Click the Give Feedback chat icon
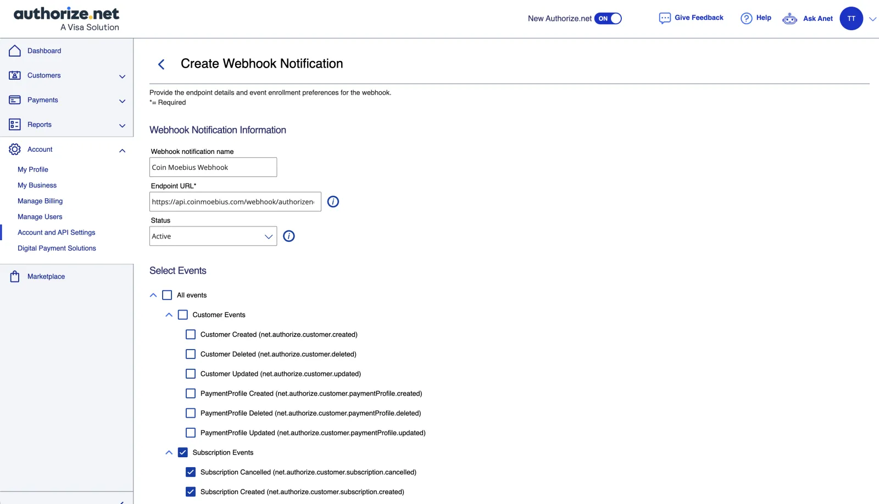The width and height of the screenshot is (879, 504). point(665,18)
